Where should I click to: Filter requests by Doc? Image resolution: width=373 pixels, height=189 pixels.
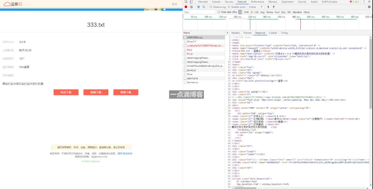tap(283, 12)
